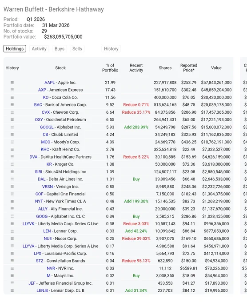Open history icon for Coca Cola row
Viewport: 247px width, 302px height.
click(x=12, y=97)
